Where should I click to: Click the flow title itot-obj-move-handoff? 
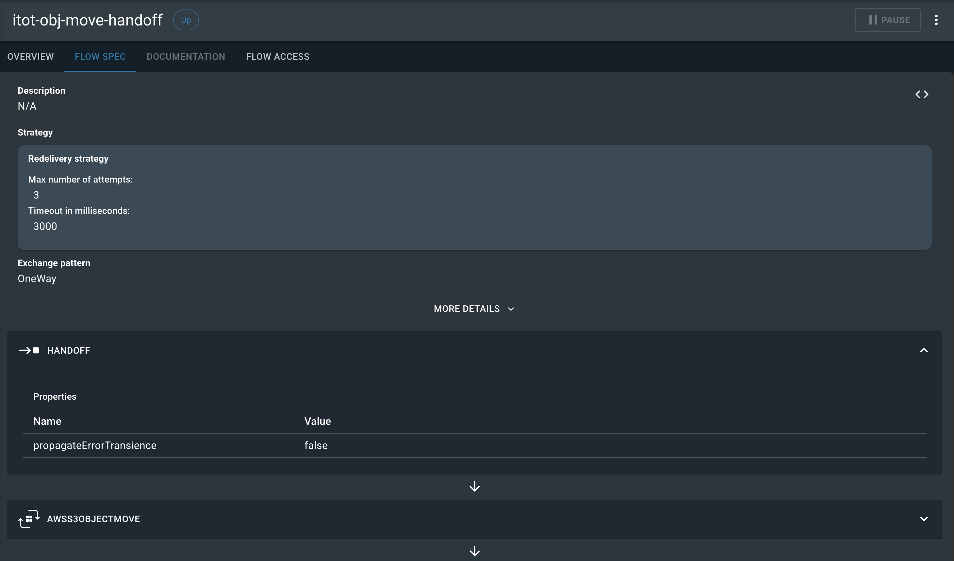pos(88,20)
